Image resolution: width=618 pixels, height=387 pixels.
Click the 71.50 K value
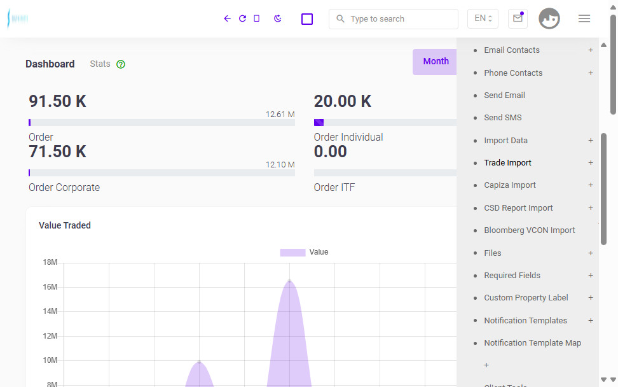point(58,151)
